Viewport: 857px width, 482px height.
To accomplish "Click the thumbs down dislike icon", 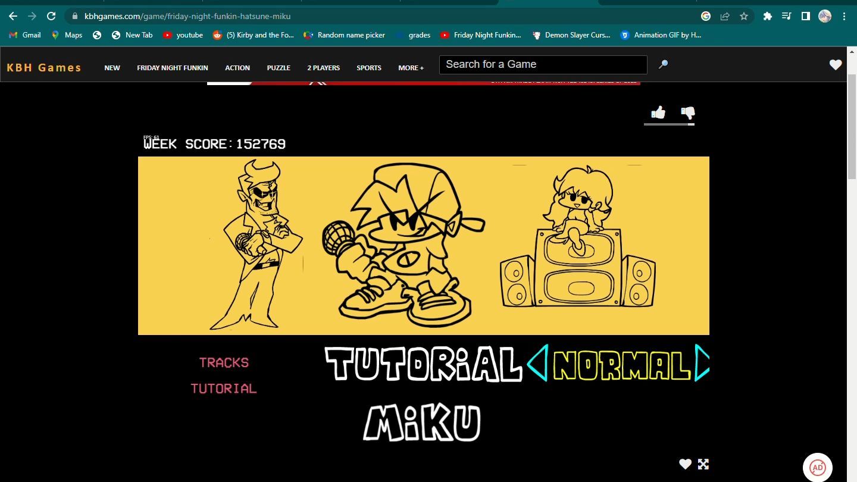I will (x=687, y=112).
